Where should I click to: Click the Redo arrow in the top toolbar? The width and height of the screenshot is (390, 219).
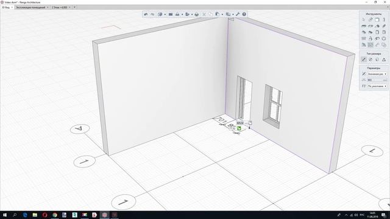152,15
